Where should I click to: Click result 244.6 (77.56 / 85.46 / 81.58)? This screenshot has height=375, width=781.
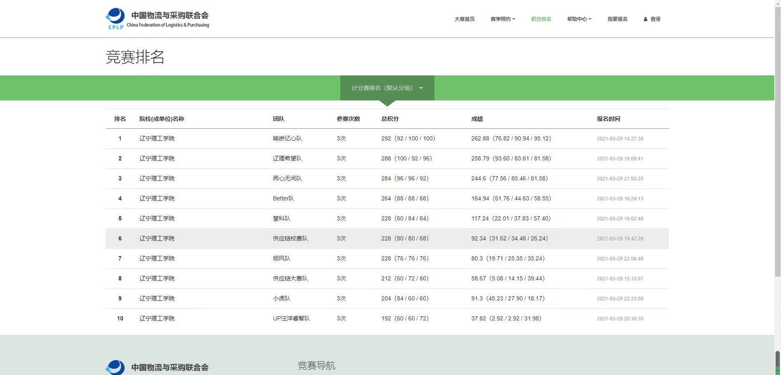click(510, 178)
